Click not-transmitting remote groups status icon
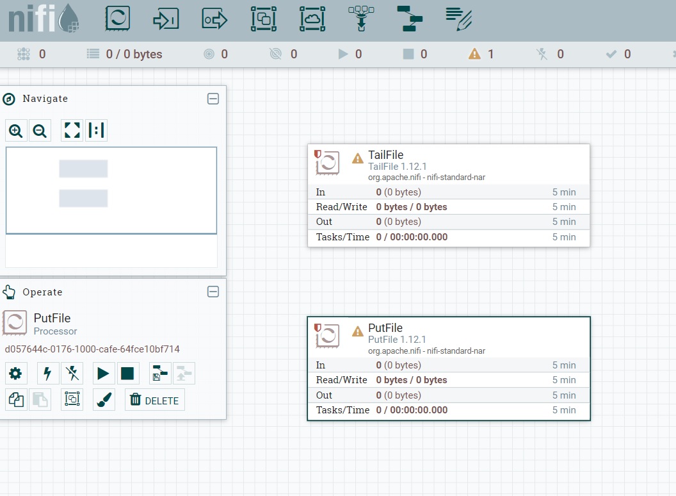The height and width of the screenshot is (496, 676). click(x=275, y=54)
